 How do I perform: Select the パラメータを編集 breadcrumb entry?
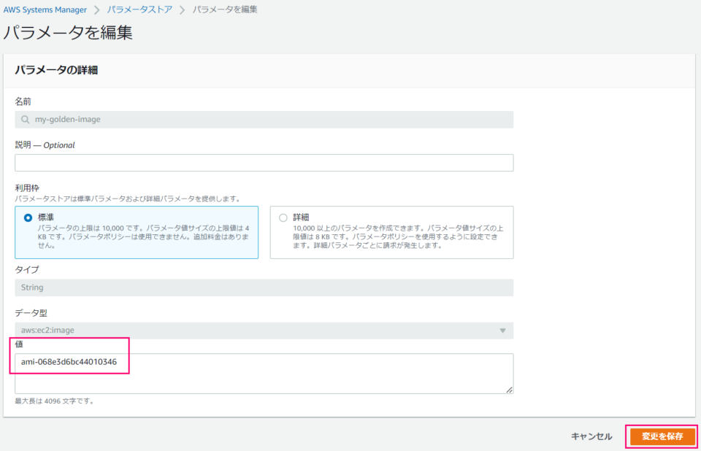(x=223, y=9)
